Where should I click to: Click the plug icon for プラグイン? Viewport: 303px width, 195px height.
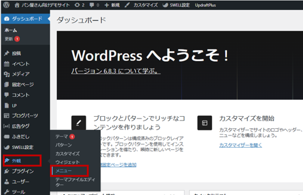click(7, 171)
